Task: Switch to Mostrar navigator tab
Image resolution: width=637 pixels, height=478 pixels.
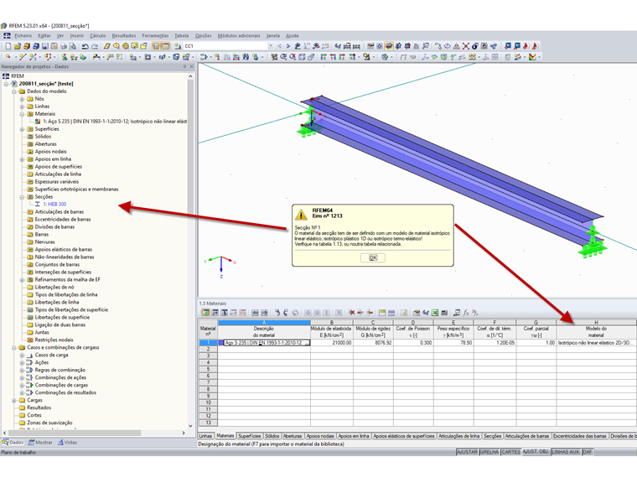Action: coord(40,442)
